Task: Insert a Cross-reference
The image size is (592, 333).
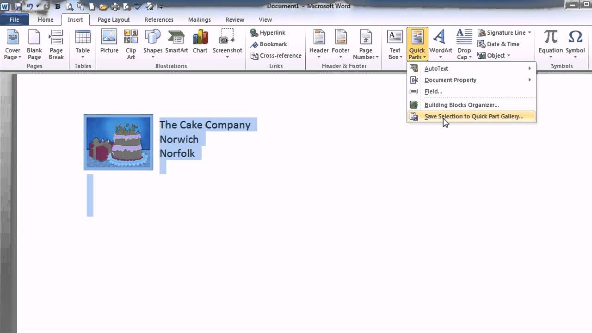Action: coord(276,55)
